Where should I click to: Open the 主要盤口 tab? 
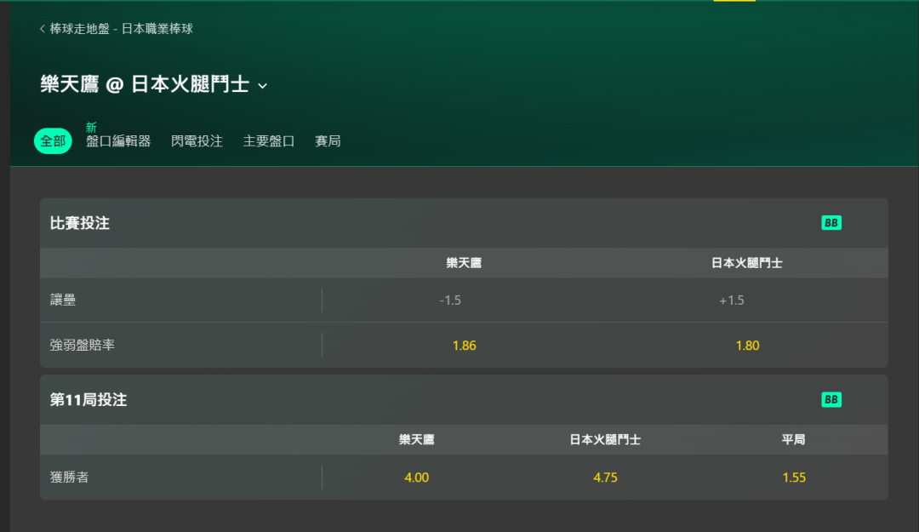click(268, 141)
